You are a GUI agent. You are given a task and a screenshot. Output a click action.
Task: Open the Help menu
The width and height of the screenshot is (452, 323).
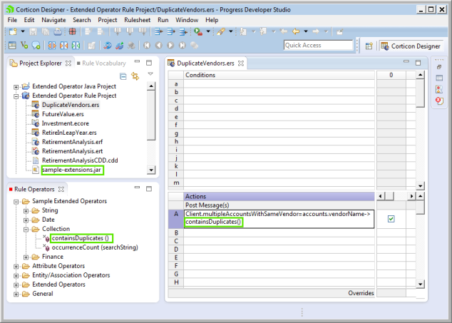[x=212, y=20]
